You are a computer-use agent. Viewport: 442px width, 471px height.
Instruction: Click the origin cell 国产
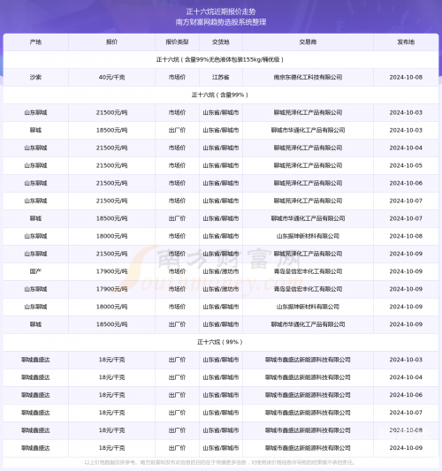35,271
